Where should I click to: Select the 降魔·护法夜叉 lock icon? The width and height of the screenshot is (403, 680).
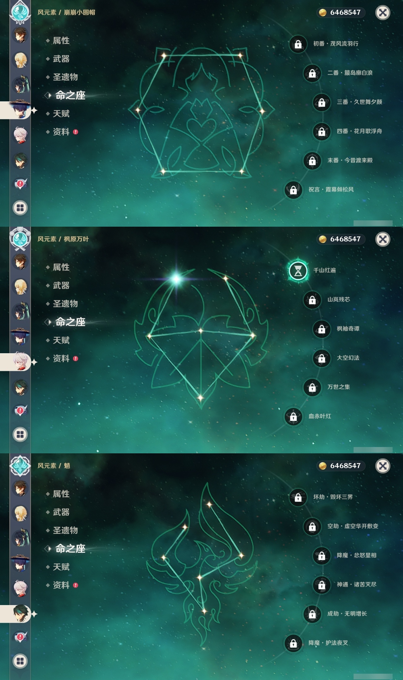coord(293,643)
